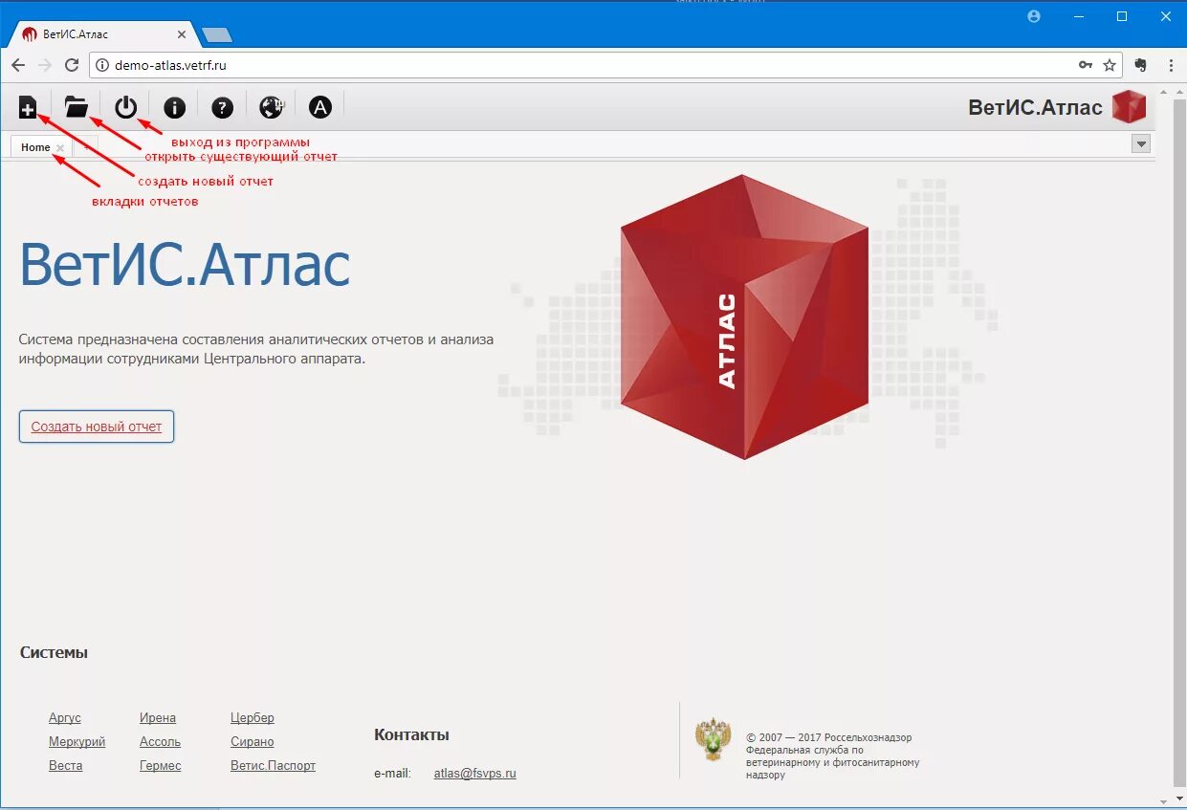Add a new report tab with the plus tab

pos(85,147)
